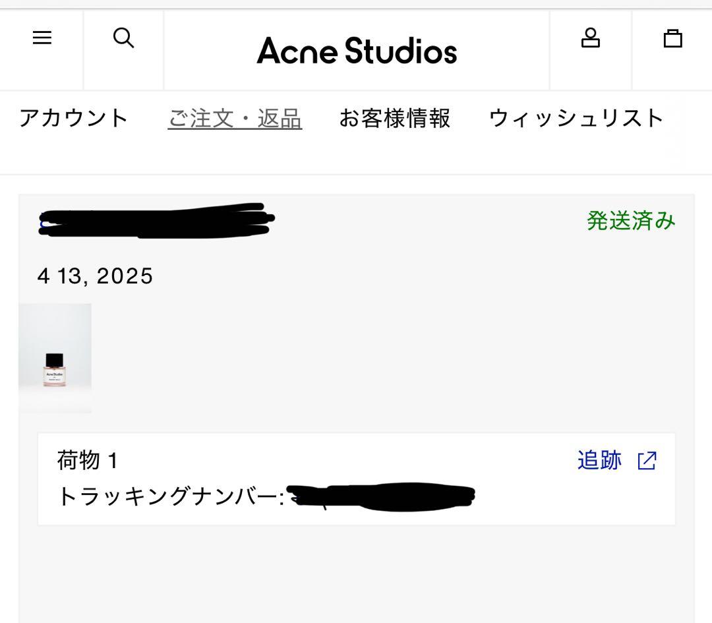Select the person icon in the header

click(591, 38)
